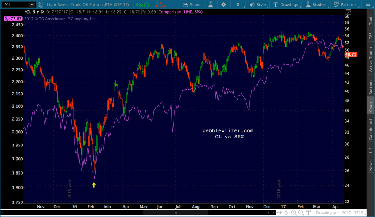The height and width of the screenshot is (217, 375).
Task: Click the Comparison (LINE, SPX) study label
Action: (x=180, y=12)
